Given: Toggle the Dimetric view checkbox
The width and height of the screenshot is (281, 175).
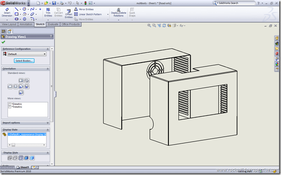Looking at the screenshot, I should pyautogui.click(x=10, y=104).
